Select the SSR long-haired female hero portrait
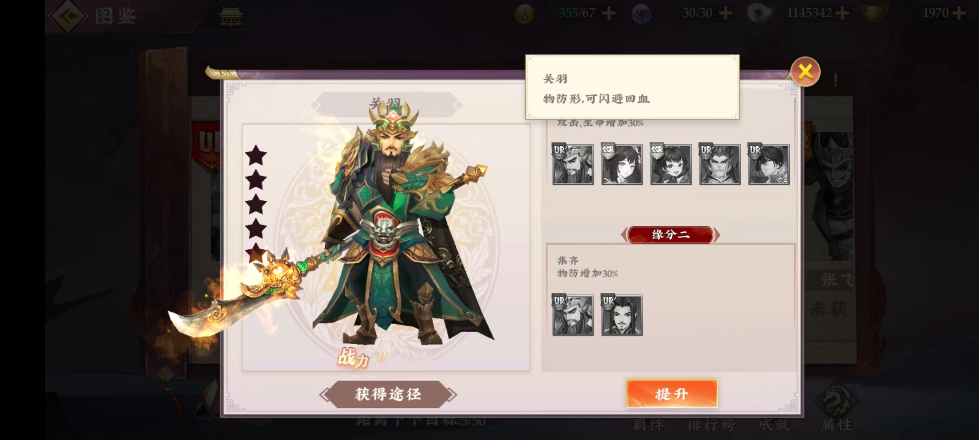The image size is (979, 440). coord(622,164)
